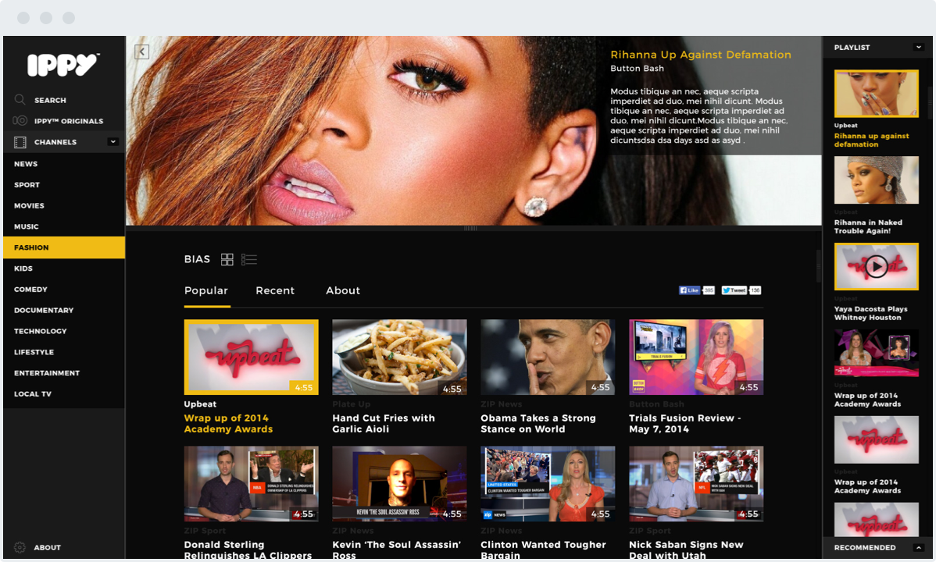The image size is (936, 562).
Task: Click the BIAS channel heading
Action: pyautogui.click(x=197, y=259)
